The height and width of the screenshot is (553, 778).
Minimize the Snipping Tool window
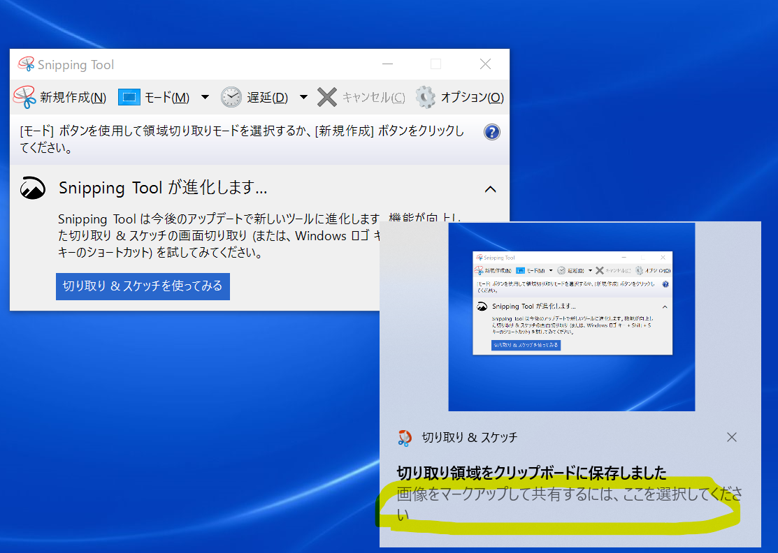[x=387, y=64]
